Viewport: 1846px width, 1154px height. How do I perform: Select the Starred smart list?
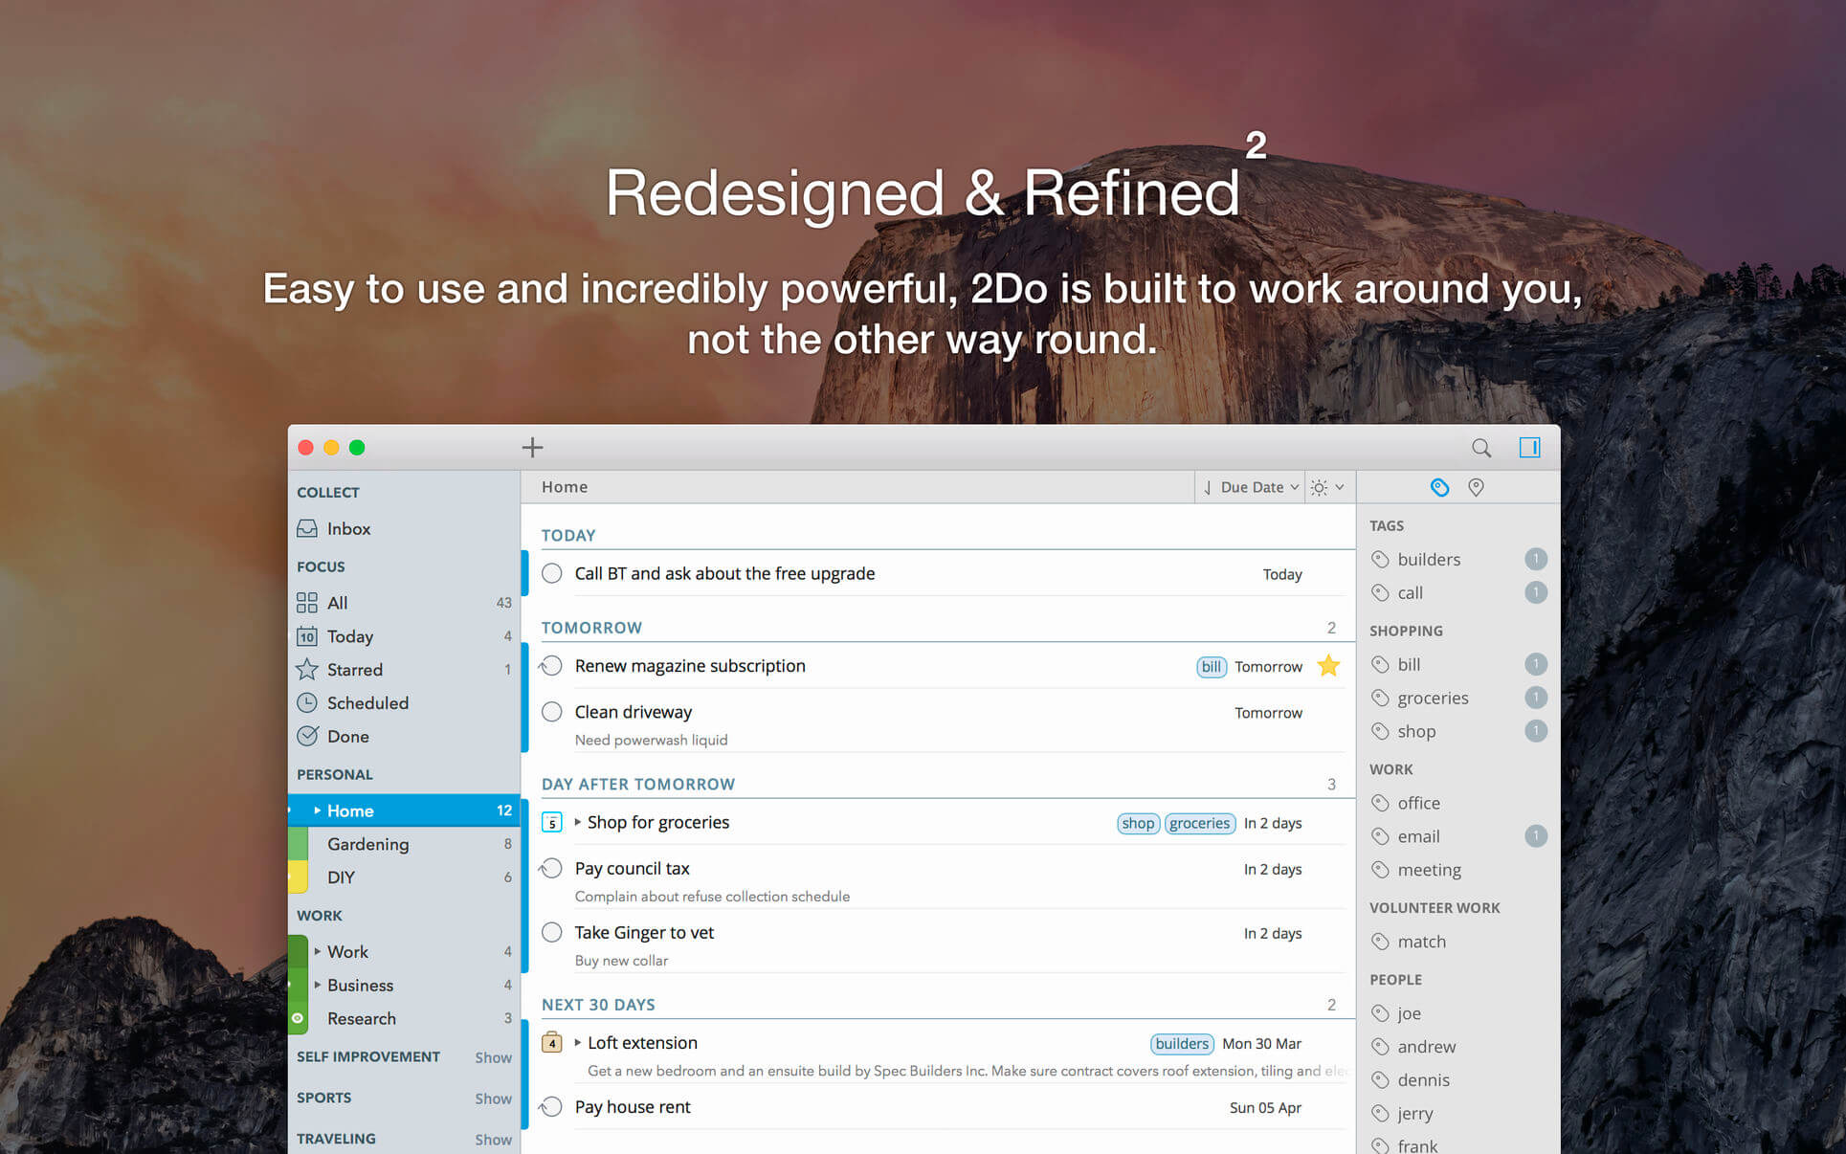pos(354,669)
